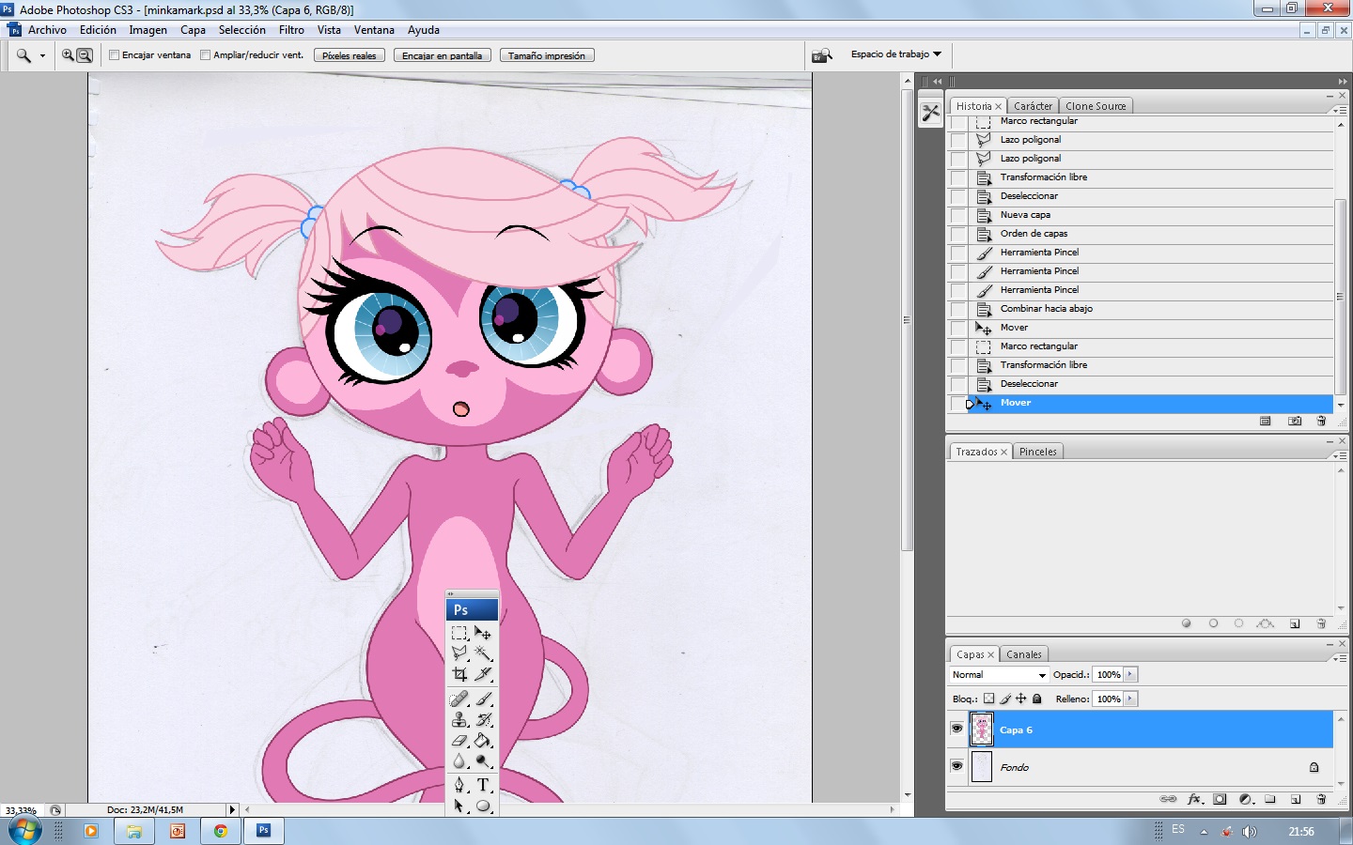Select the Magic Wand tool
Viewport: 1353px width, 845px height.
pos(483,653)
